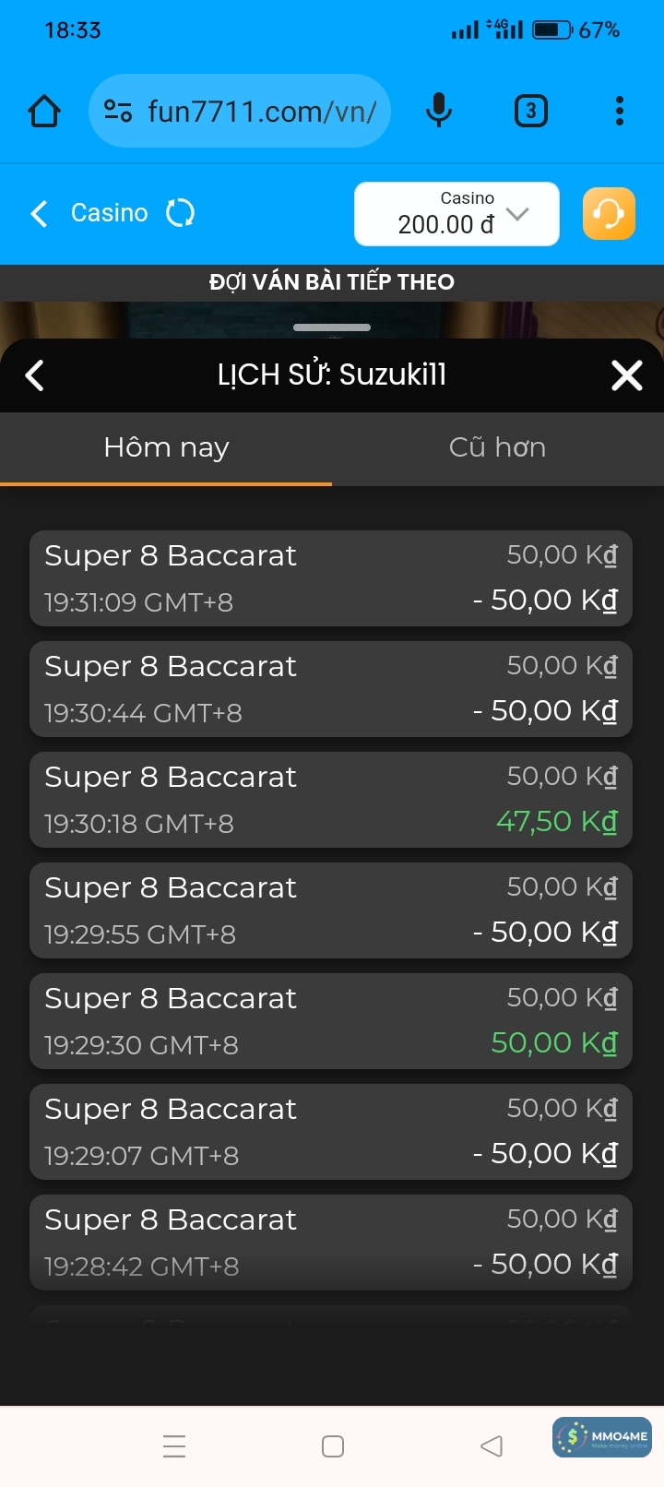Open the browser three-dot menu
Viewport: 664px width, 1487px height.
coord(620,112)
